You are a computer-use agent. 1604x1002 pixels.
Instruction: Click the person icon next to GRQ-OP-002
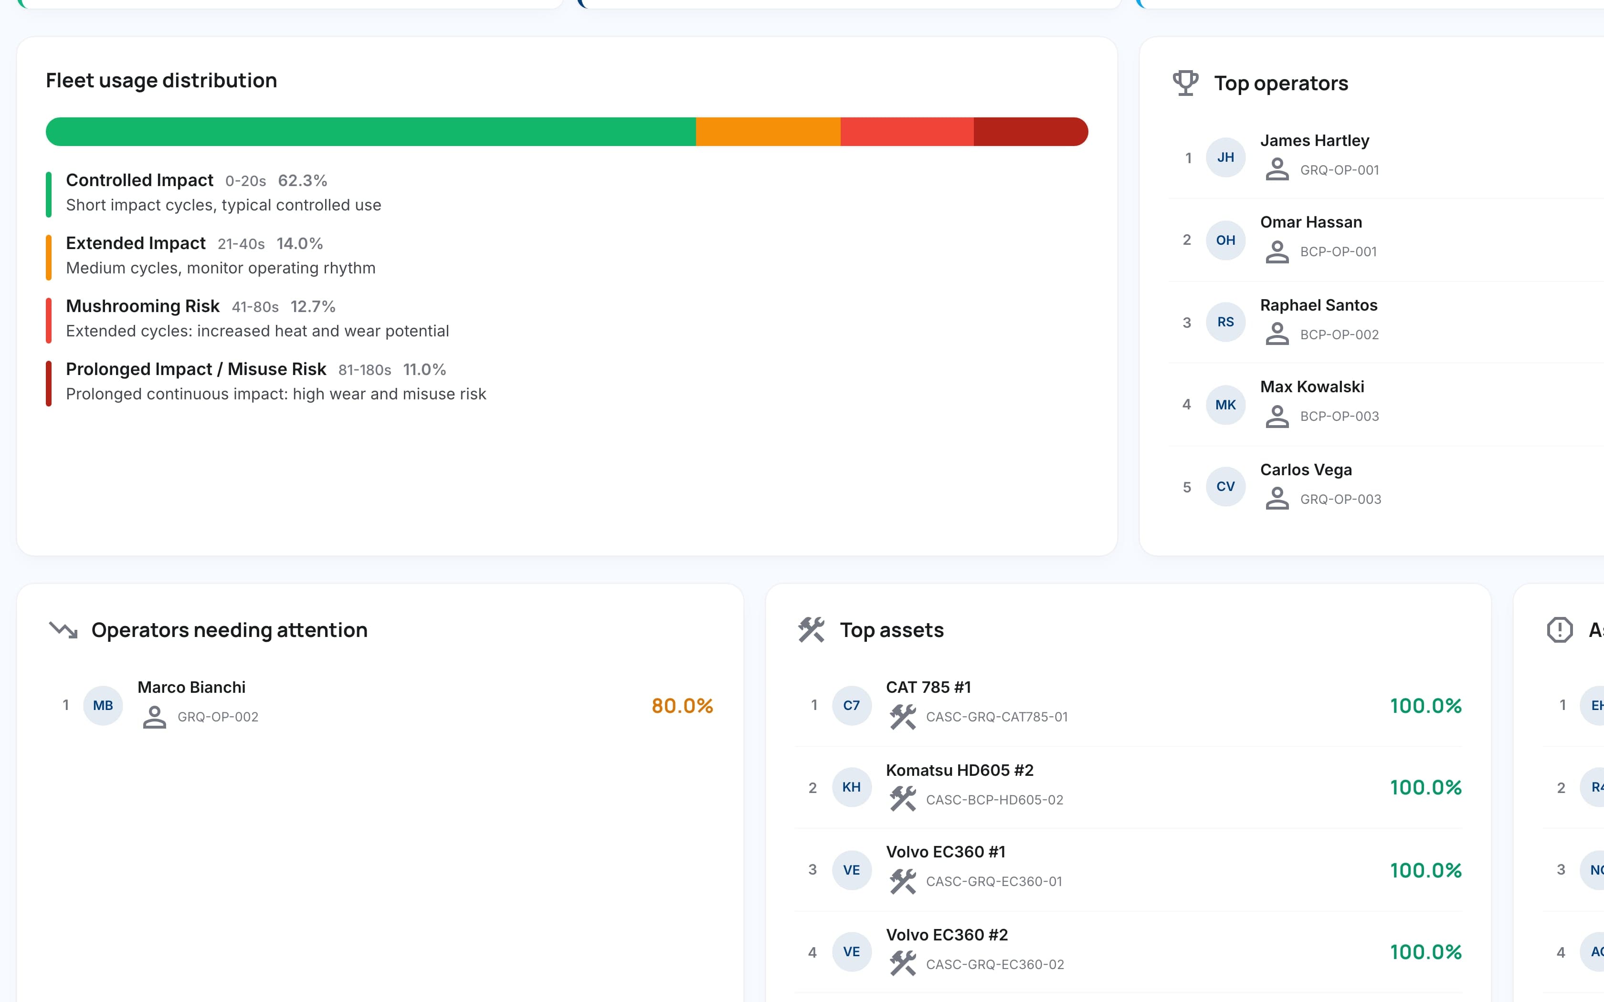click(x=155, y=717)
